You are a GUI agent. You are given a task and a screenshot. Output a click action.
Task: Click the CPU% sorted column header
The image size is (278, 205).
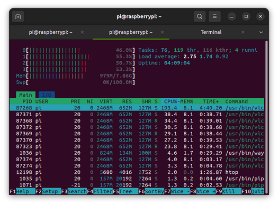171,101
